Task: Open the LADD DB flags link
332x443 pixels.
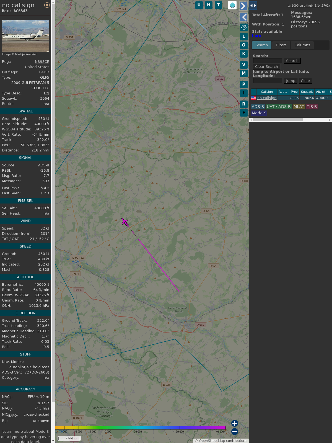Action: [x=44, y=72]
